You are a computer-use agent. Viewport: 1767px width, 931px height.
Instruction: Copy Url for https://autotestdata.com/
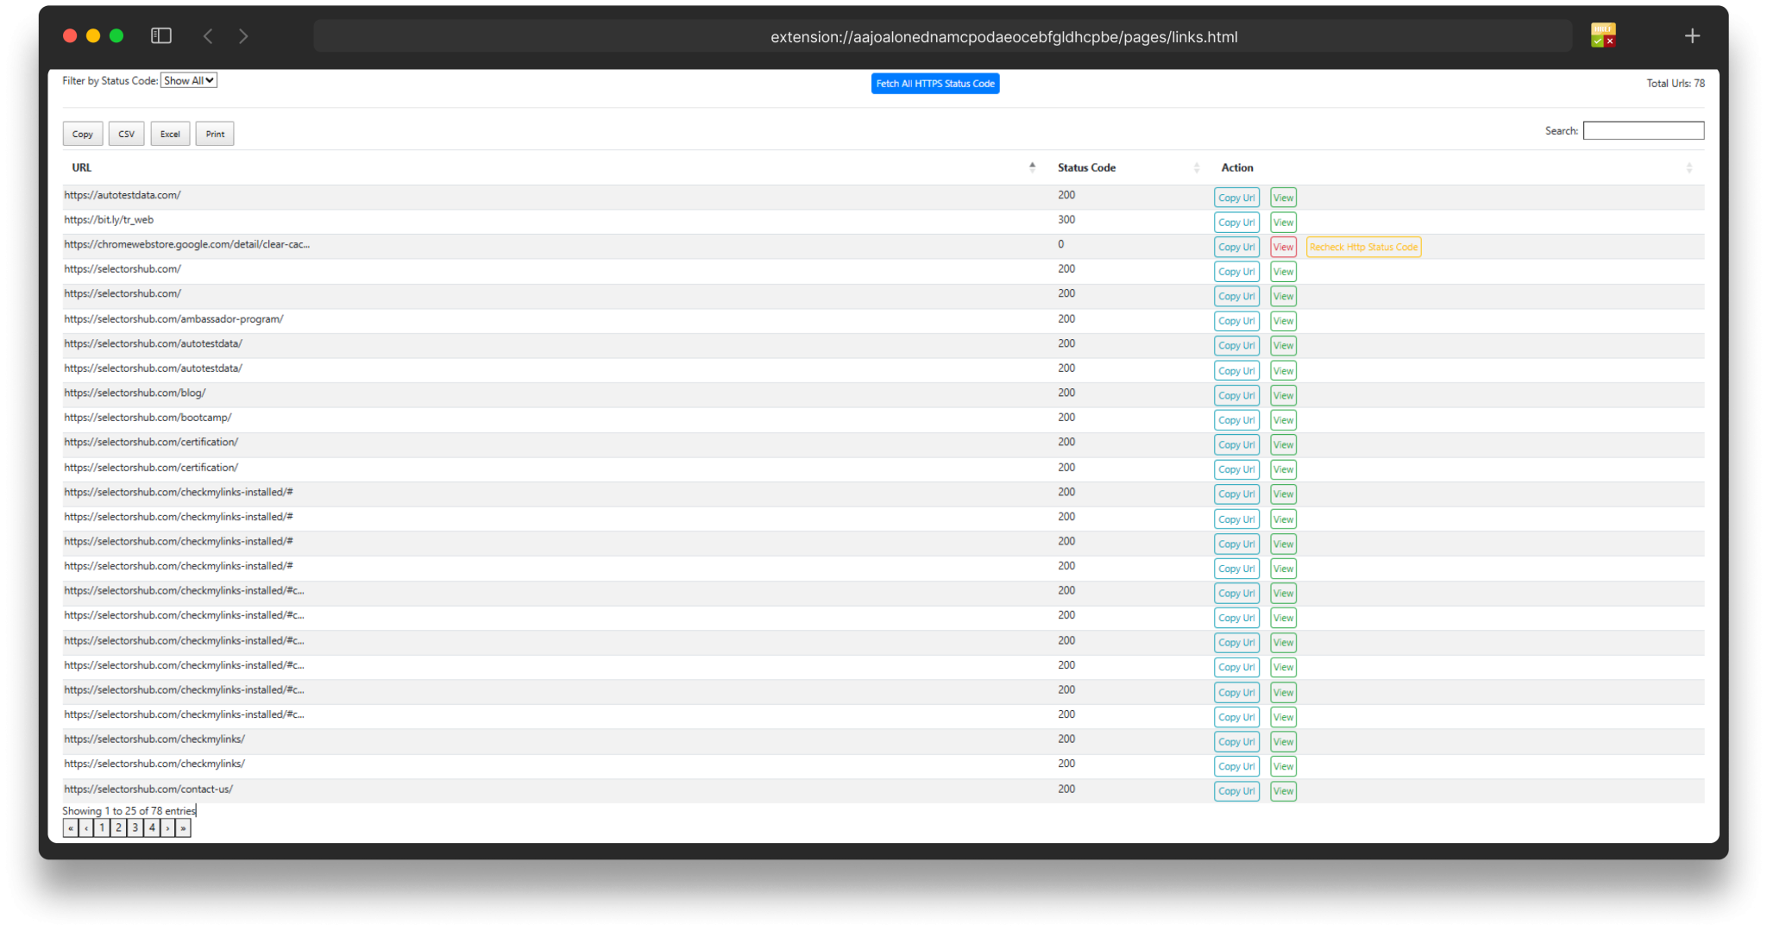(x=1236, y=197)
